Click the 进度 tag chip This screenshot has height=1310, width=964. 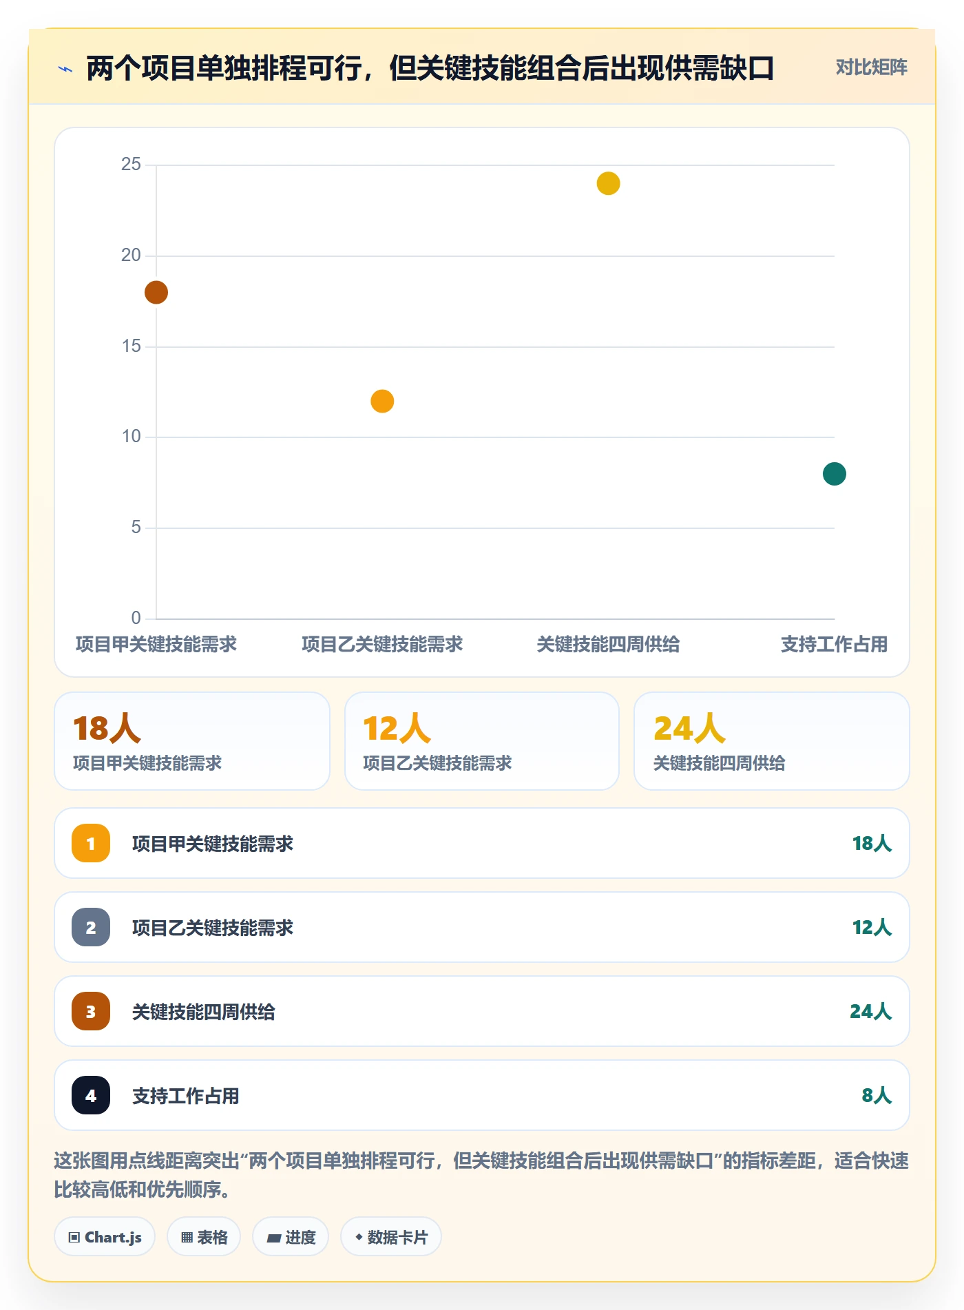(291, 1237)
